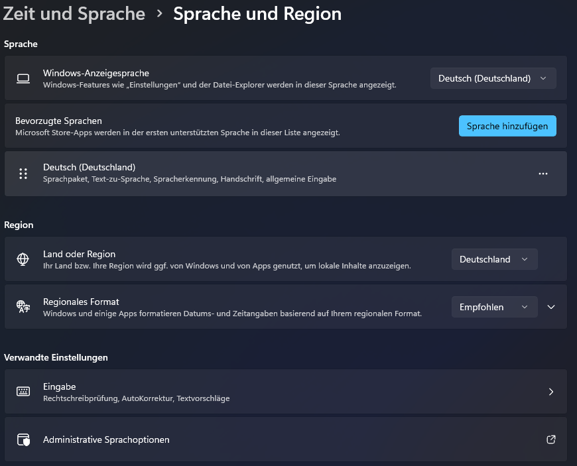Click the Eingabe chevron arrow
Viewport: 577px width, 466px height.
(x=550, y=392)
